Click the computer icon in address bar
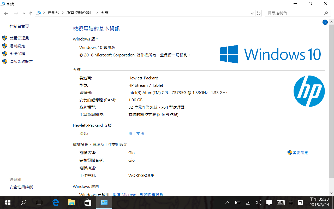This screenshot has height=209, width=334. tap(39, 13)
